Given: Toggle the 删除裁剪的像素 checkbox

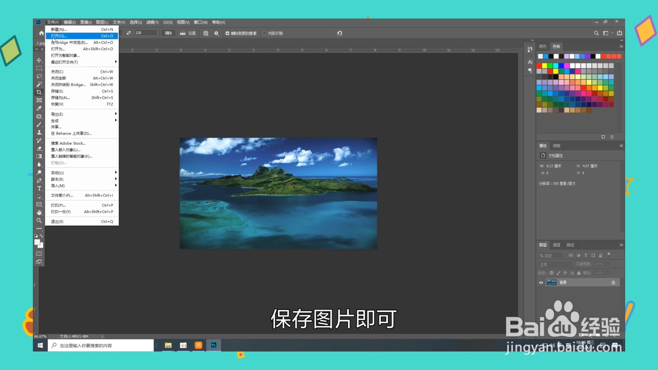Looking at the screenshot, I should (227, 33).
